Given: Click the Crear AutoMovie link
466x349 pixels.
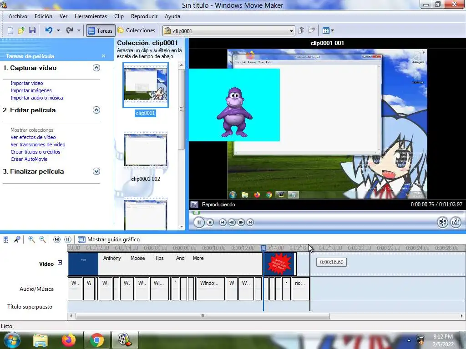Looking at the screenshot, I should tap(29, 159).
